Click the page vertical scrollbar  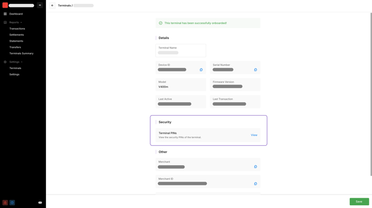(371, 95)
